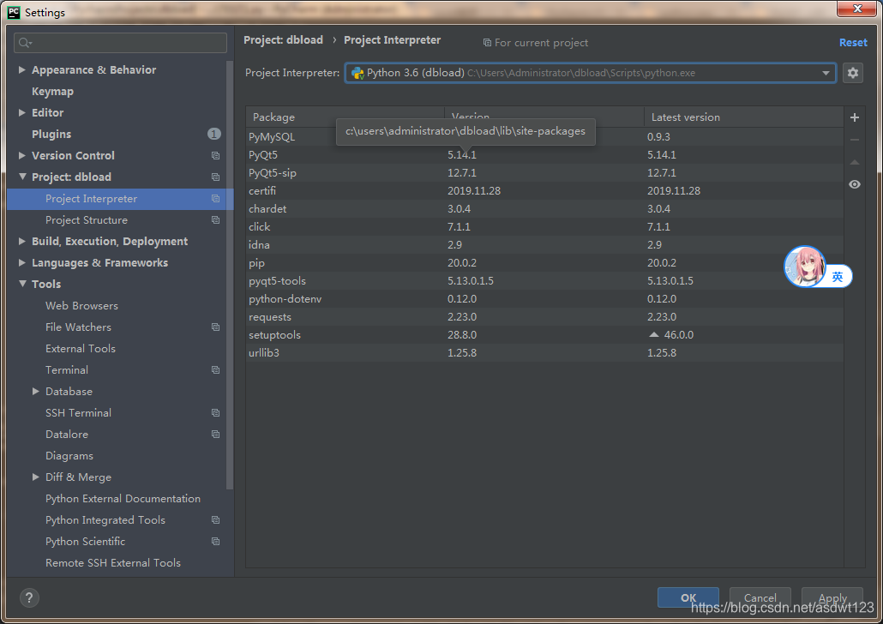This screenshot has width=883, height=624.
Task: Select the urllib3 package row
Action: click(x=544, y=352)
